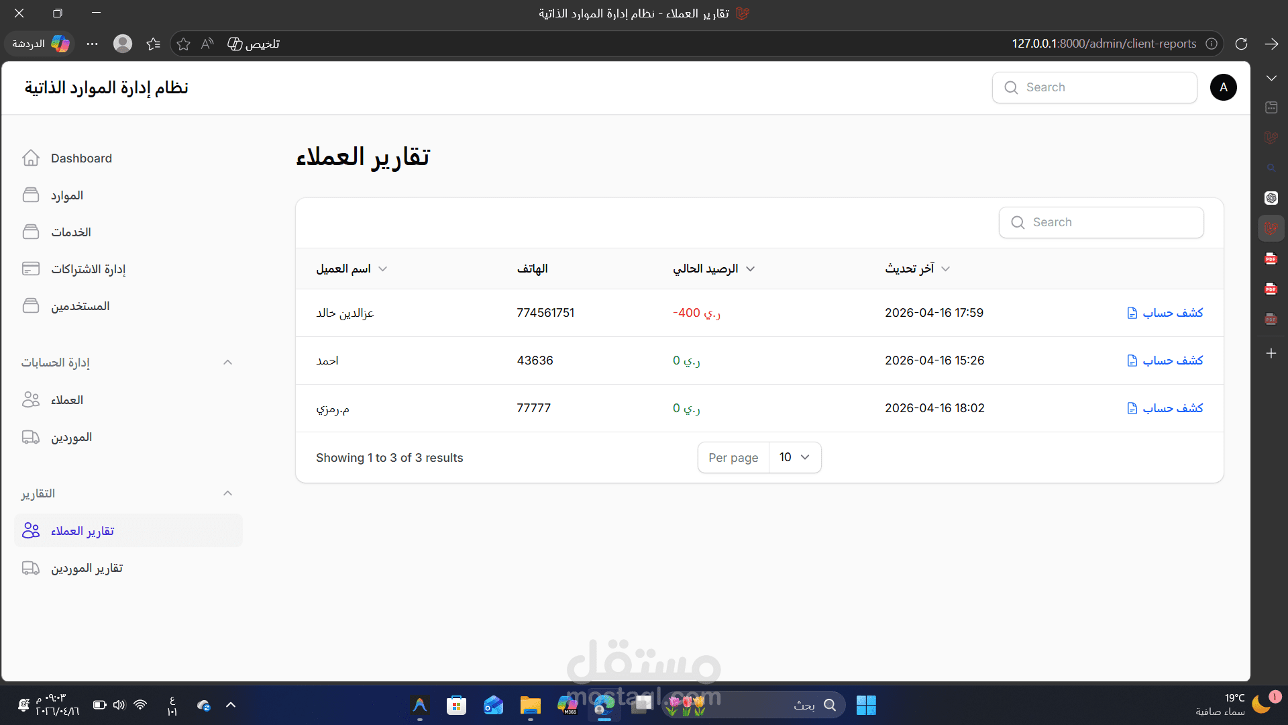Select تقارير العملاء in sidebar
The image size is (1288, 725).
click(x=128, y=531)
